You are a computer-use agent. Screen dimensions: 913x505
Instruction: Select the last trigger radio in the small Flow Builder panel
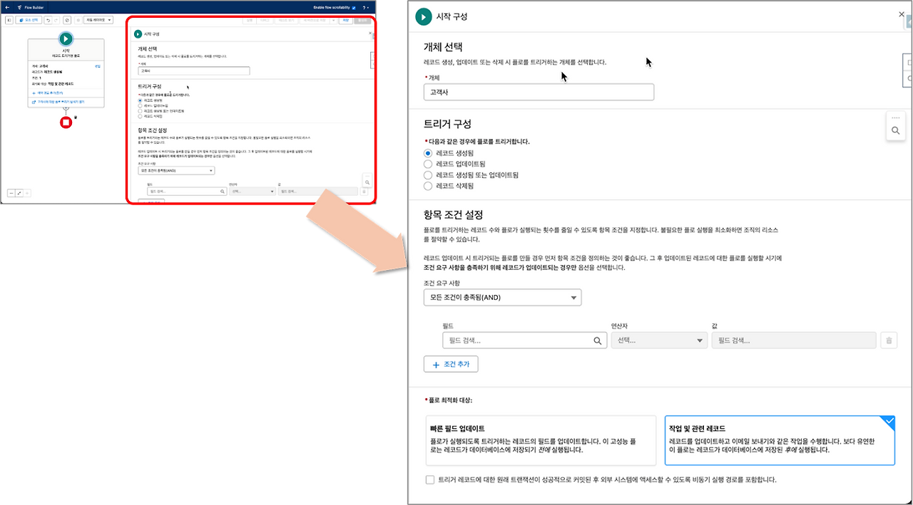(140, 116)
